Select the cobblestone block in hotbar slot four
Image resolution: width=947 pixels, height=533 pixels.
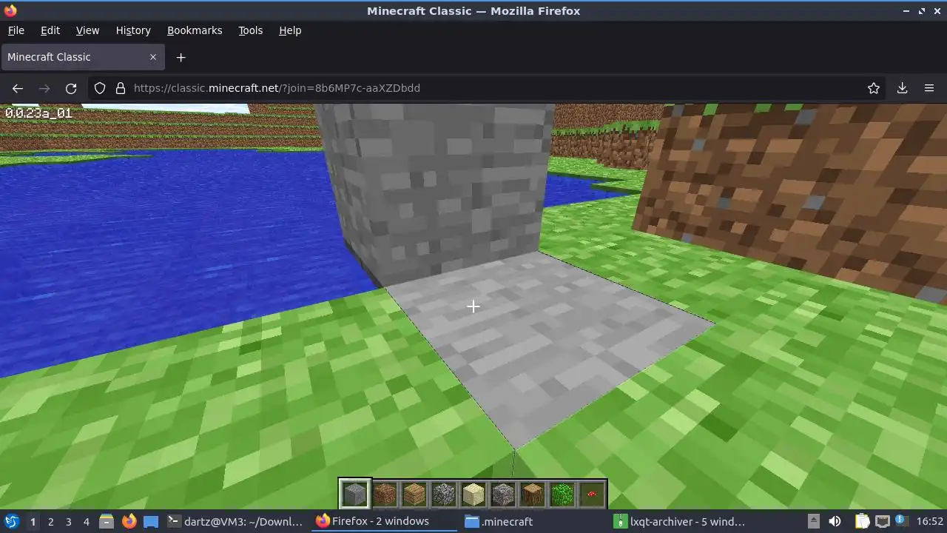(443, 494)
